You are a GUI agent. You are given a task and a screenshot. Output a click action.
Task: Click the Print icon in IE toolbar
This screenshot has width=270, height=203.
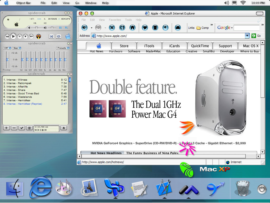(x=178, y=27)
